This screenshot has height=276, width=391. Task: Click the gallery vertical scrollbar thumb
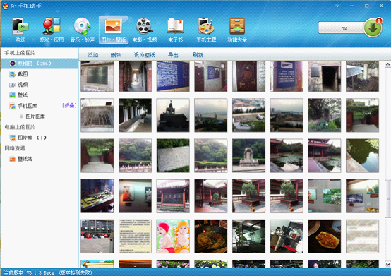pyautogui.click(x=387, y=198)
